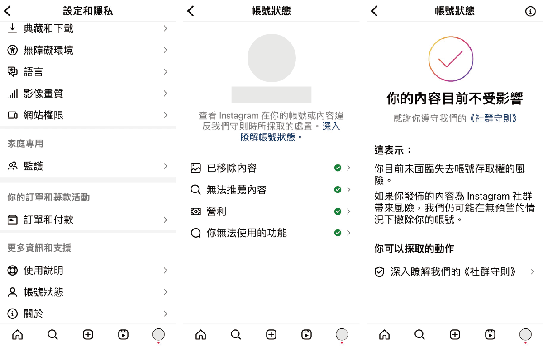Click the 營利 monetization icon
543x351 pixels.
coord(196,211)
